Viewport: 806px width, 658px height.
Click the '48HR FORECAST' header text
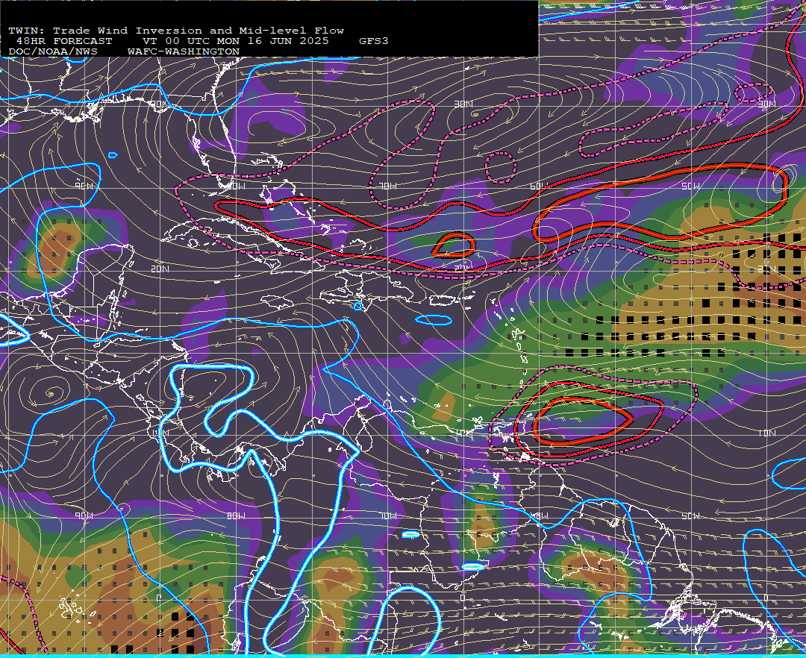point(63,41)
